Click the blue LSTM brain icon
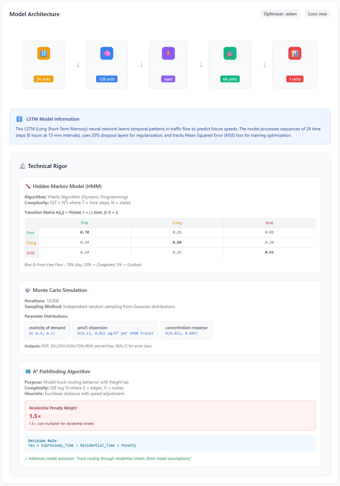 [107, 53]
